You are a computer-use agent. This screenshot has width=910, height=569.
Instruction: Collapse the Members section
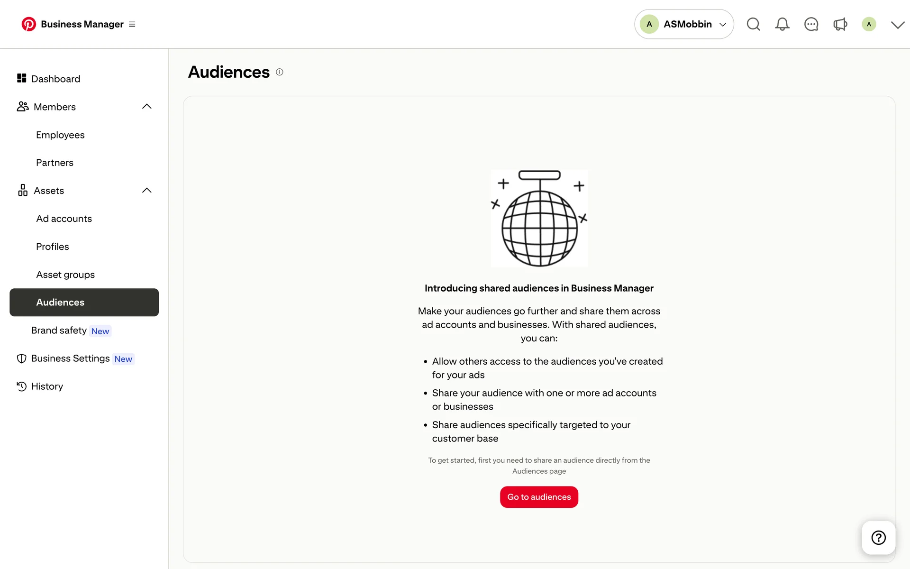(147, 107)
